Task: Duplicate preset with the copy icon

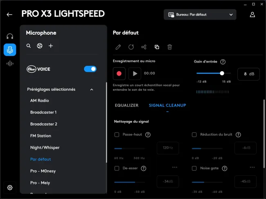Action: [x=157, y=47]
